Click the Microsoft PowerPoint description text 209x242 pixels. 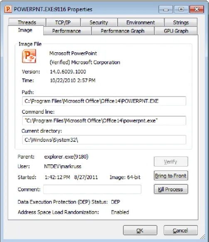pyautogui.click(x=73, y=54)
